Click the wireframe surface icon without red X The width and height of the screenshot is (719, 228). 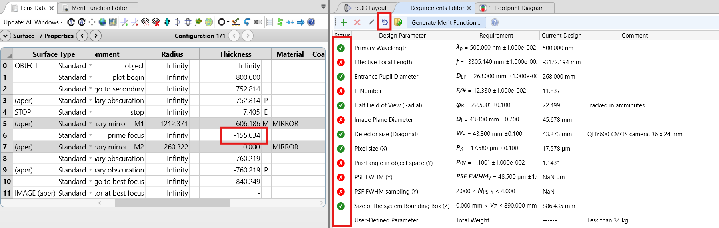(145, 22)
